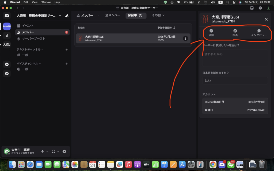This screenshot has width=274, height=171.
Task: Sort by 参加申請日時 column header
Action: pyautogui.click(x=166, y=28)
